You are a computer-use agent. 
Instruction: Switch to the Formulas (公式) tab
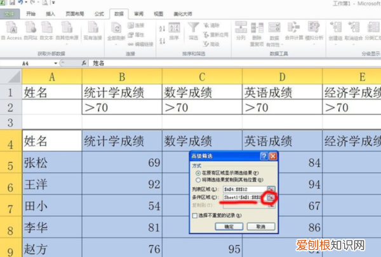(x=99, y=14)
